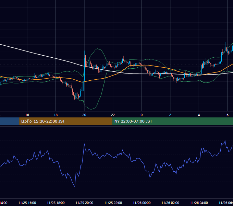Click the oscillator peak at 20:00
233x206 pixels.
pyautogui.click(x=84, y=144)
